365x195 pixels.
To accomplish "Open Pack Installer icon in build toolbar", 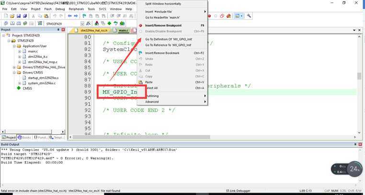I will click(122, 23).
